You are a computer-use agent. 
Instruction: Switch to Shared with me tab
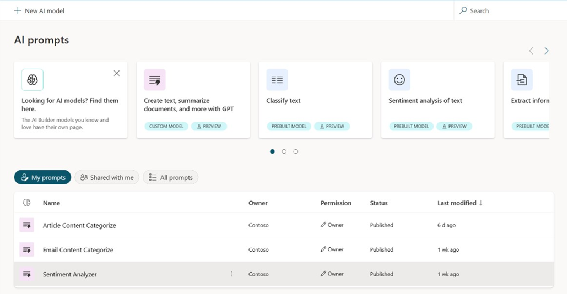(107, 177)
